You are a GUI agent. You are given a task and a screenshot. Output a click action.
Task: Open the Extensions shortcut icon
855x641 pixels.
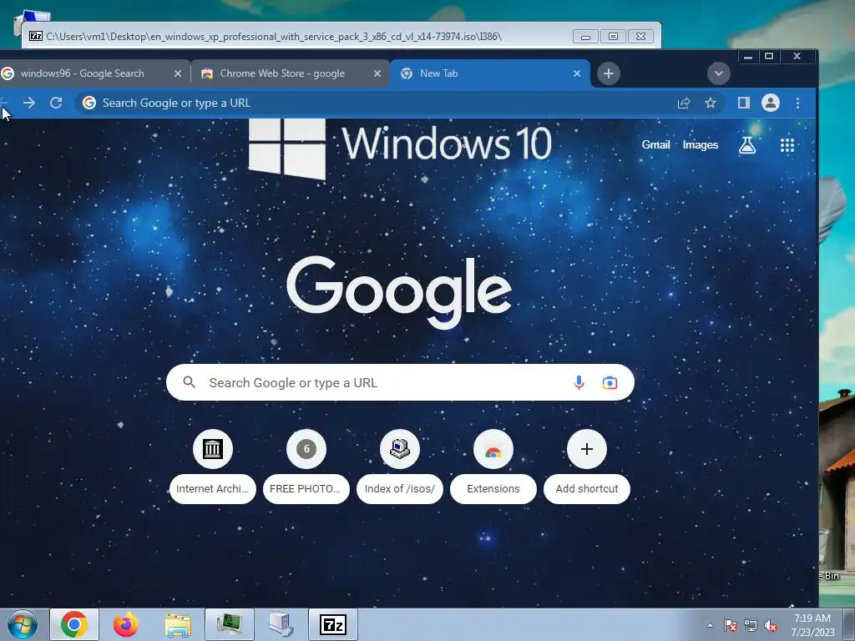(x=493, y=449)
